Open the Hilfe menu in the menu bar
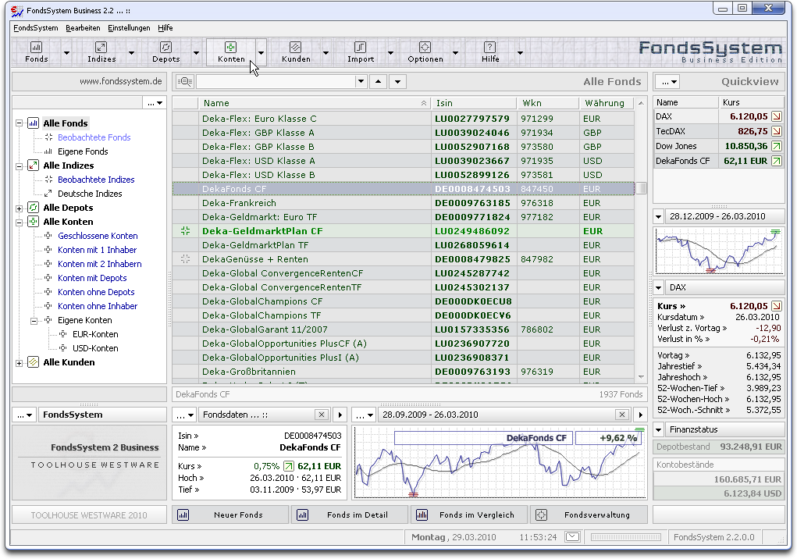 (x=165, y=28)
